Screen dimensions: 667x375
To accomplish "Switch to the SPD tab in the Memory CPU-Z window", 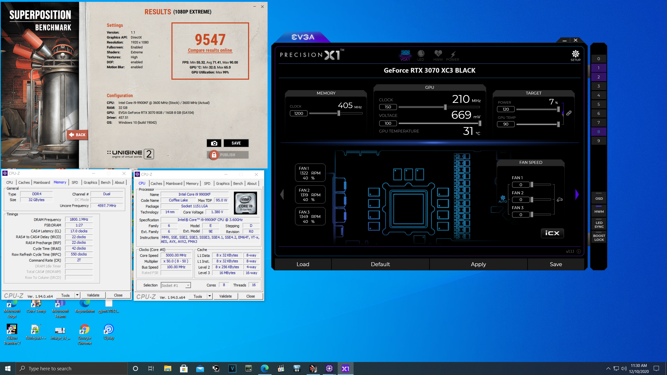I will tap(75, 182).
